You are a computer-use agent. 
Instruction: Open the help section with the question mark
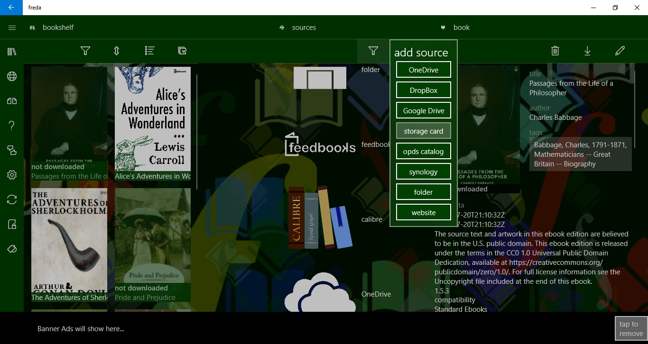click(x=12, y=126)
